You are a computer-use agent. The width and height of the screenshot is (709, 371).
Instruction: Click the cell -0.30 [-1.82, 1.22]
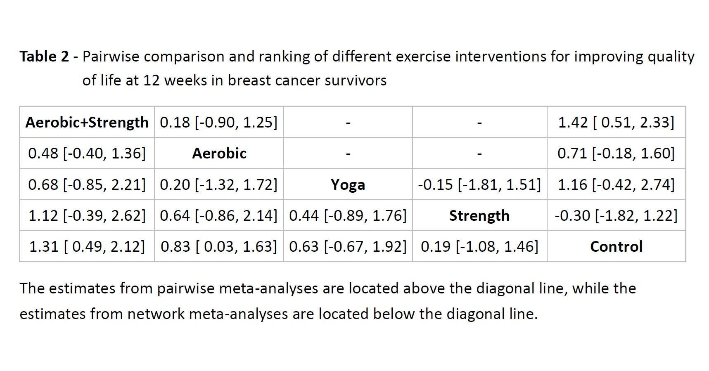616,215
